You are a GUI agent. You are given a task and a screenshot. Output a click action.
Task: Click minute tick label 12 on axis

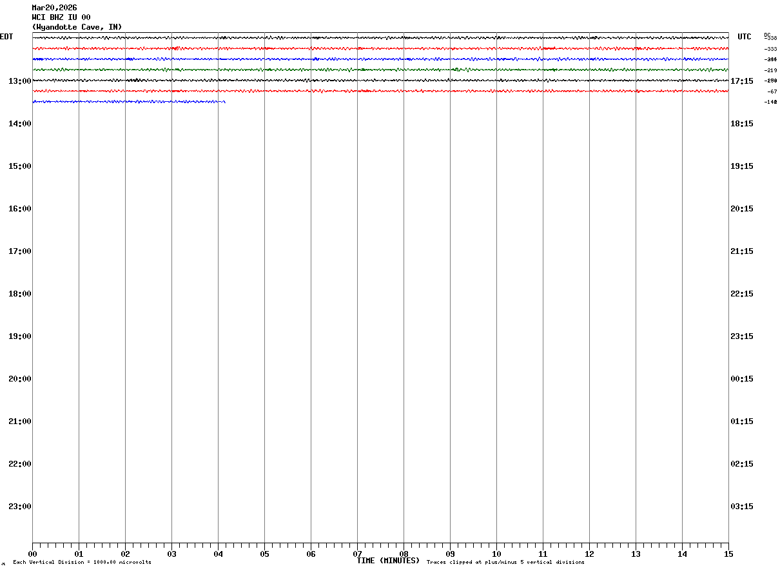(589, 554)
